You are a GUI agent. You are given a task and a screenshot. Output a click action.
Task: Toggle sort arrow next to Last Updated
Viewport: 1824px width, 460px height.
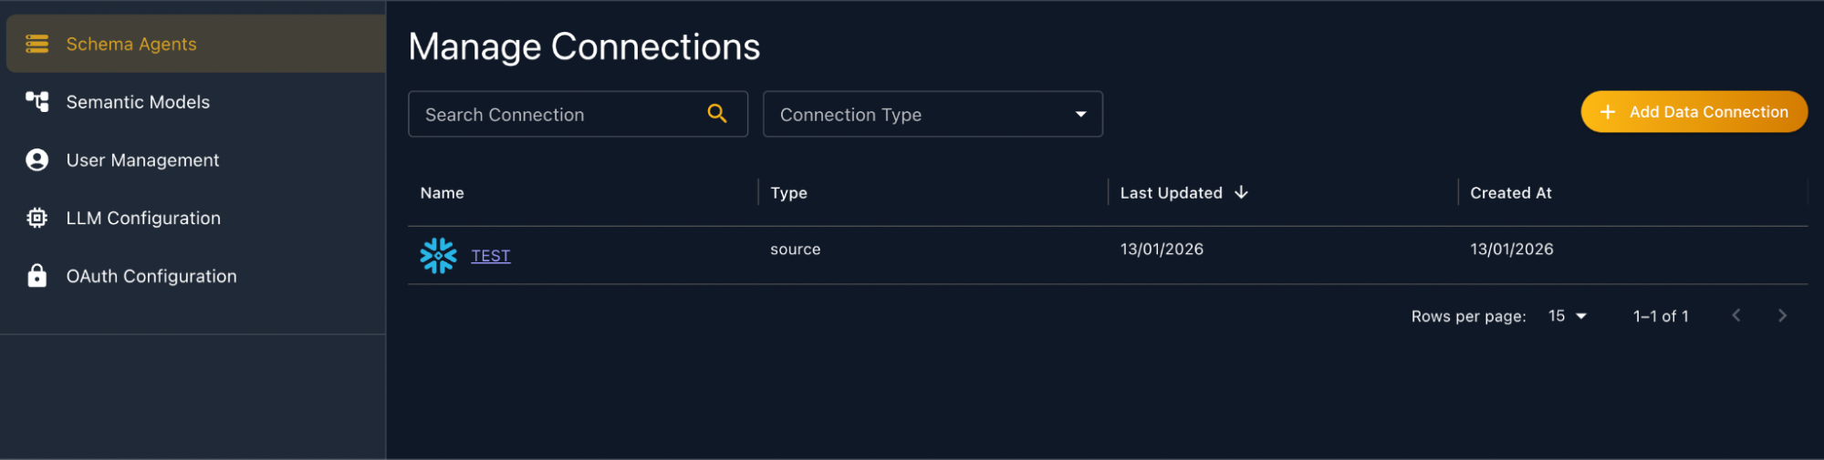click(1241, 192)
